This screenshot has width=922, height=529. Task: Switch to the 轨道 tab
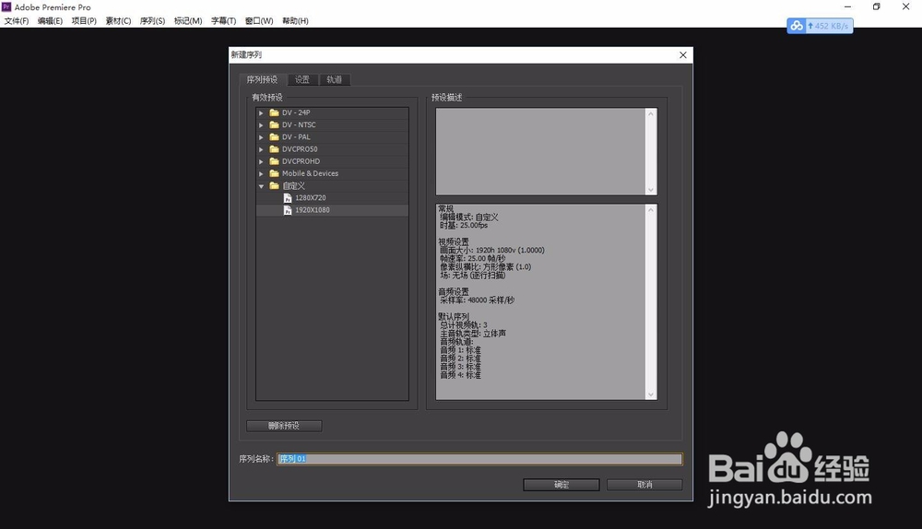tap(335, 79)
